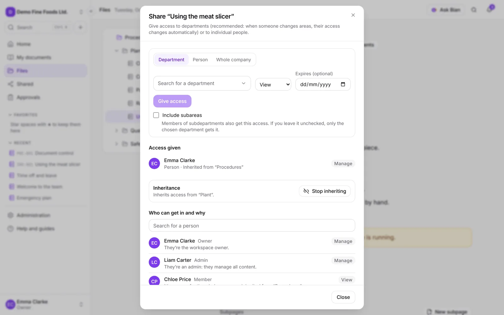
Task: Close the share dialog with the X icon
Action: (353, 15)
